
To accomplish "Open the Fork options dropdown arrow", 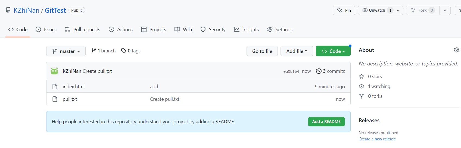I will click(x=445, y=10).
